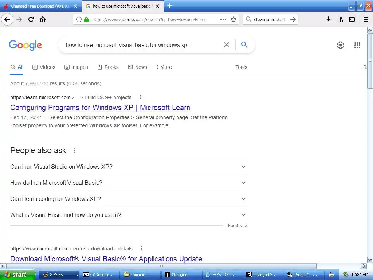Viewport: 373px width, 280px height.
Task: Click the vertical scrollbar down arrow
Action: pyautogui.click(x=370, y=260)
